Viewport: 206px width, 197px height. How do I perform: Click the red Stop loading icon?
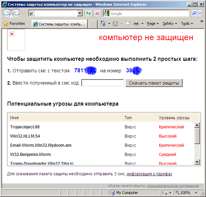pos(97,14)
